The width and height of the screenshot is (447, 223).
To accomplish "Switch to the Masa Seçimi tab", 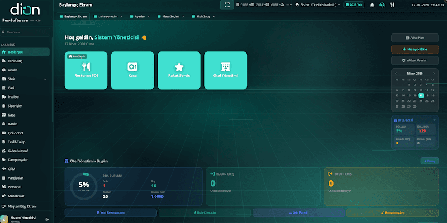I will coord(170,17).
